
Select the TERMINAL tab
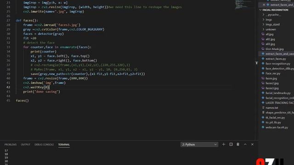[x=64, y=145]
